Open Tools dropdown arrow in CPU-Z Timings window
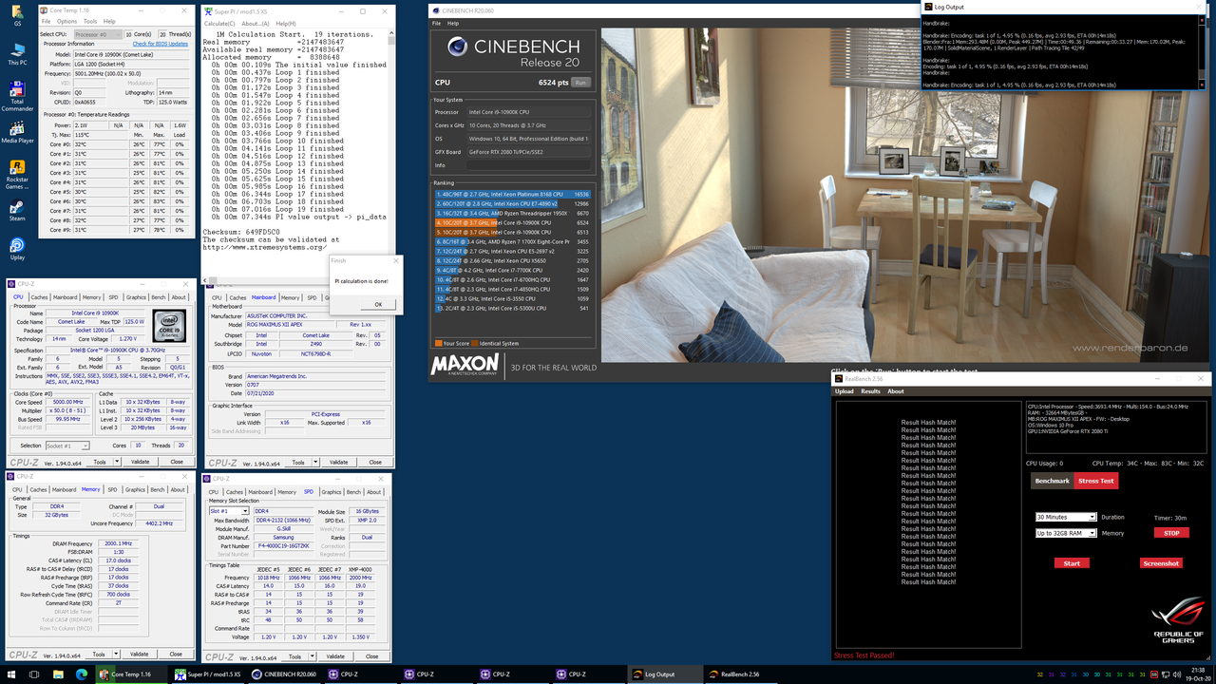The height and width of the screenshot is (684, 1216). (114, 654)
